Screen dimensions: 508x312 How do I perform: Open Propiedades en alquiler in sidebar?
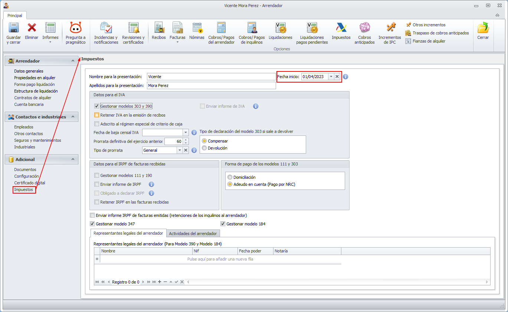tap(35, 78)
